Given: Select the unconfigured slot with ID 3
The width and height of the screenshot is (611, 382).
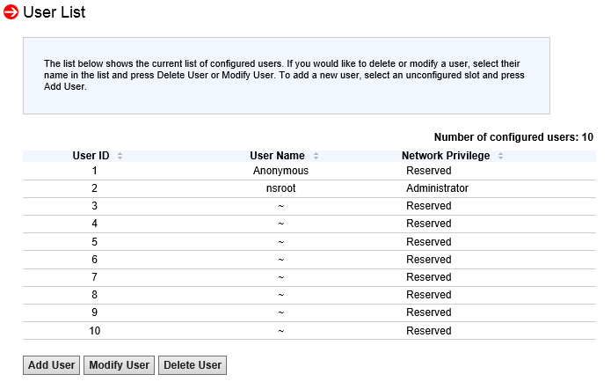Looking at the screenshot, I should 309,207.
